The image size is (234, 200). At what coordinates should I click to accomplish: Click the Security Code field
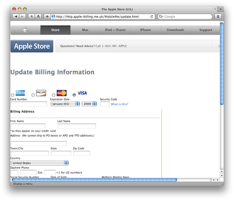coord(105,104)
